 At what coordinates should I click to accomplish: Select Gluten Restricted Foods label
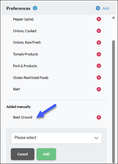tap(31, 78)
